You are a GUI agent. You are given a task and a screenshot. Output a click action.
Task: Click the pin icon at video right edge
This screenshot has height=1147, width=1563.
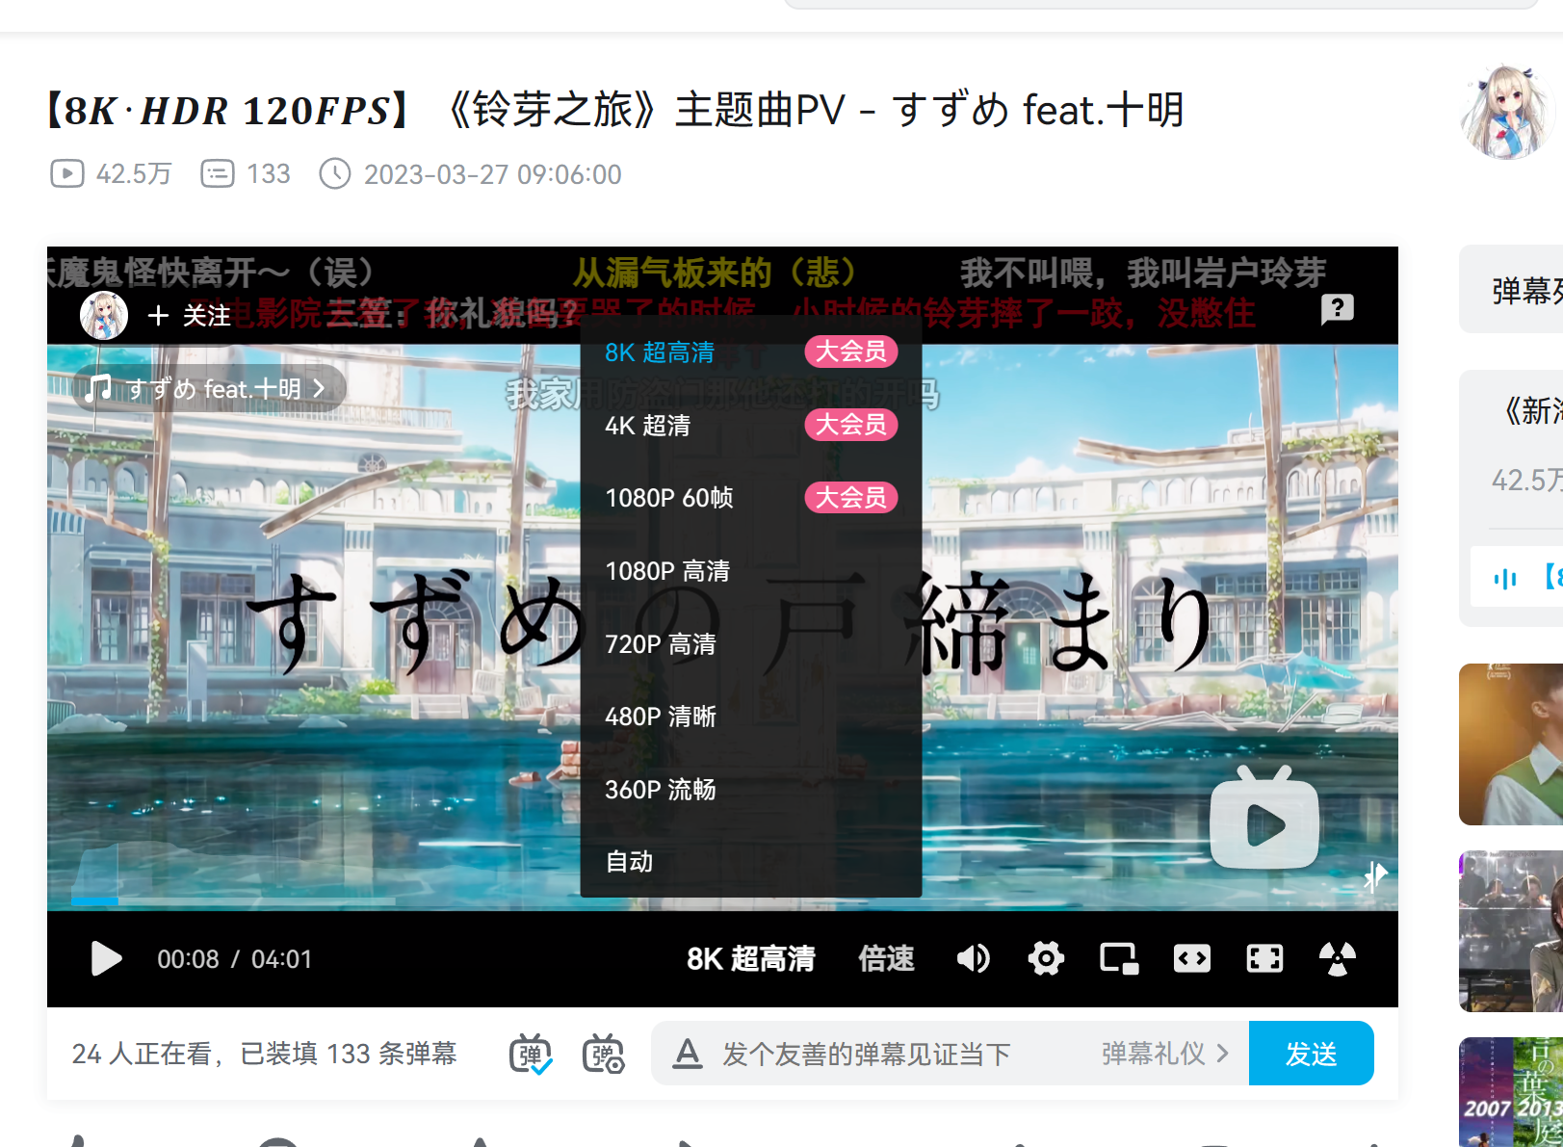[x=1375, y=876]
